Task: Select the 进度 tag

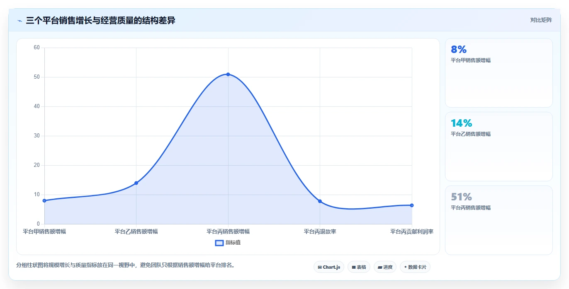Action: pos(385,267)
